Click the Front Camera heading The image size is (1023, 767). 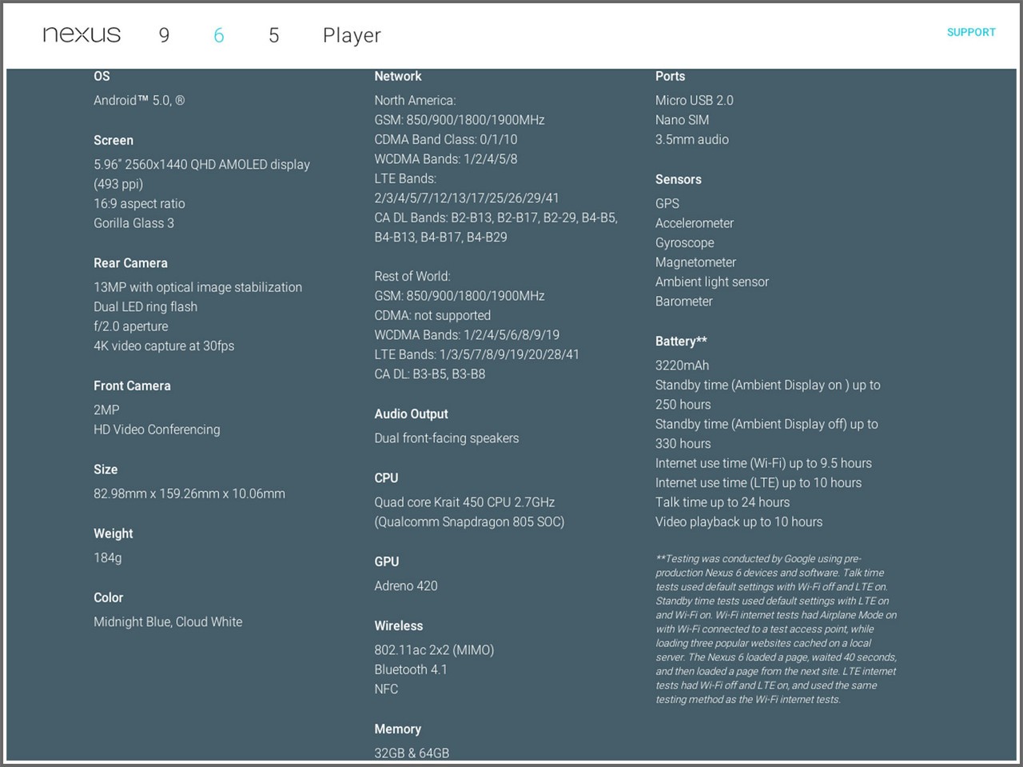[x=132, y=385]
